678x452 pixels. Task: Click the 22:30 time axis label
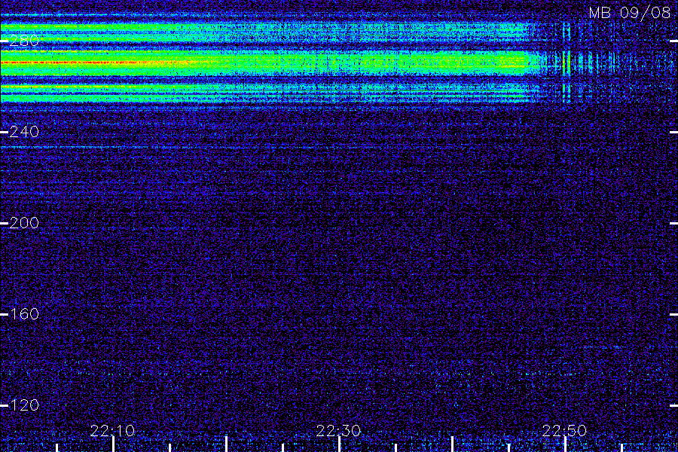(338, 431)
